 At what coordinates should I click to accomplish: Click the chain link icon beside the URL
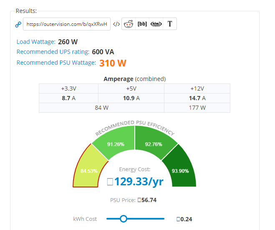[x=18, y=24]
